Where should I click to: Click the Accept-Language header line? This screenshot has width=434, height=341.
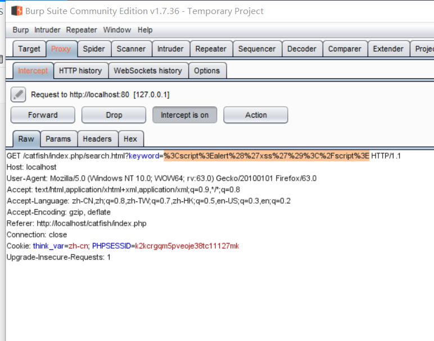click(x=148, y=201)
